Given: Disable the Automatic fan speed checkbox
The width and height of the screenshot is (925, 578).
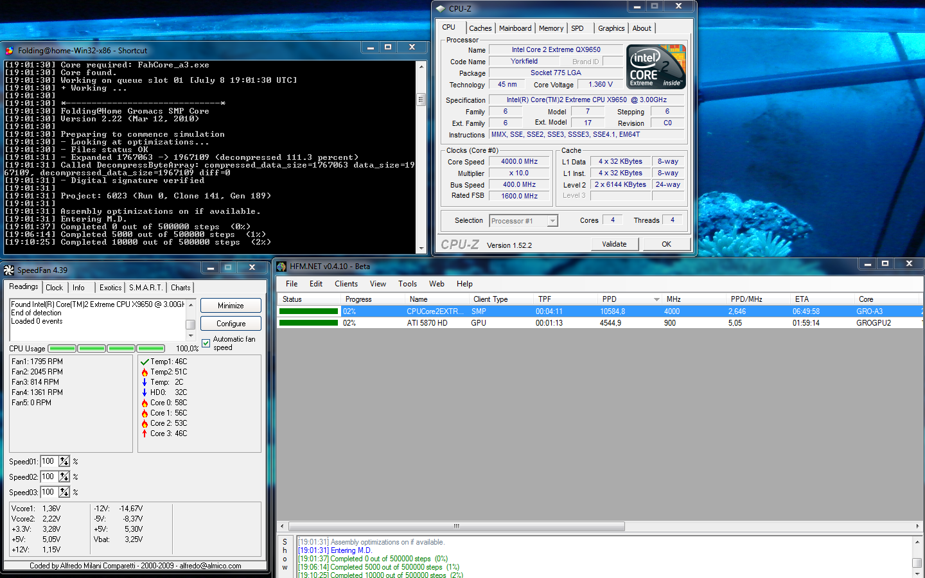Looking at the screenshot, I should (x=206, y=343).
